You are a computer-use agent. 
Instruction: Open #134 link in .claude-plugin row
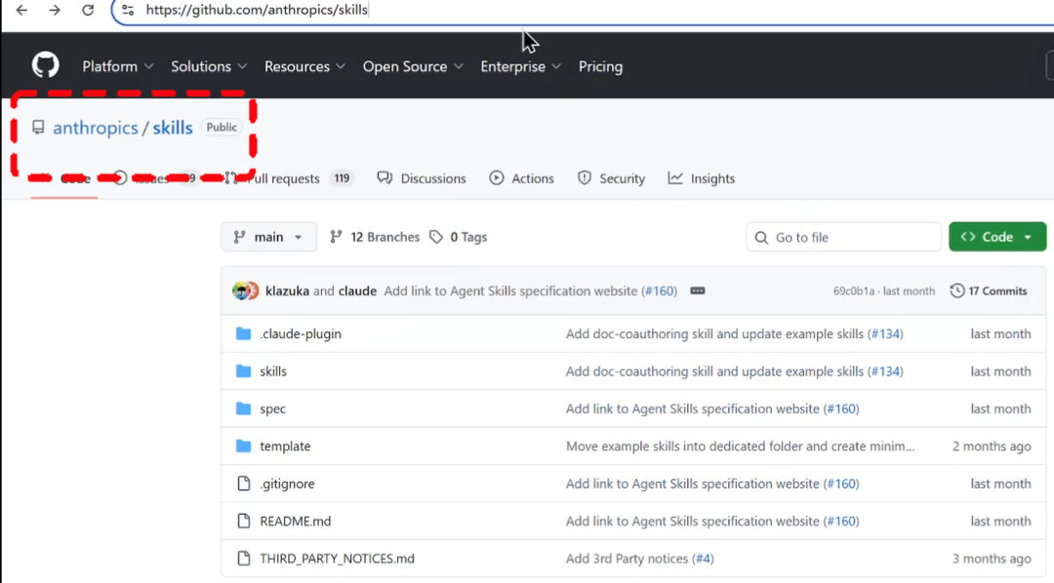(x=885, y=333)
